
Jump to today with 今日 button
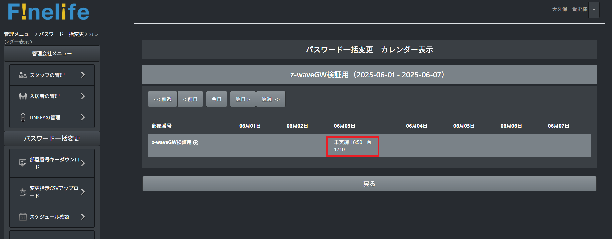217,99
